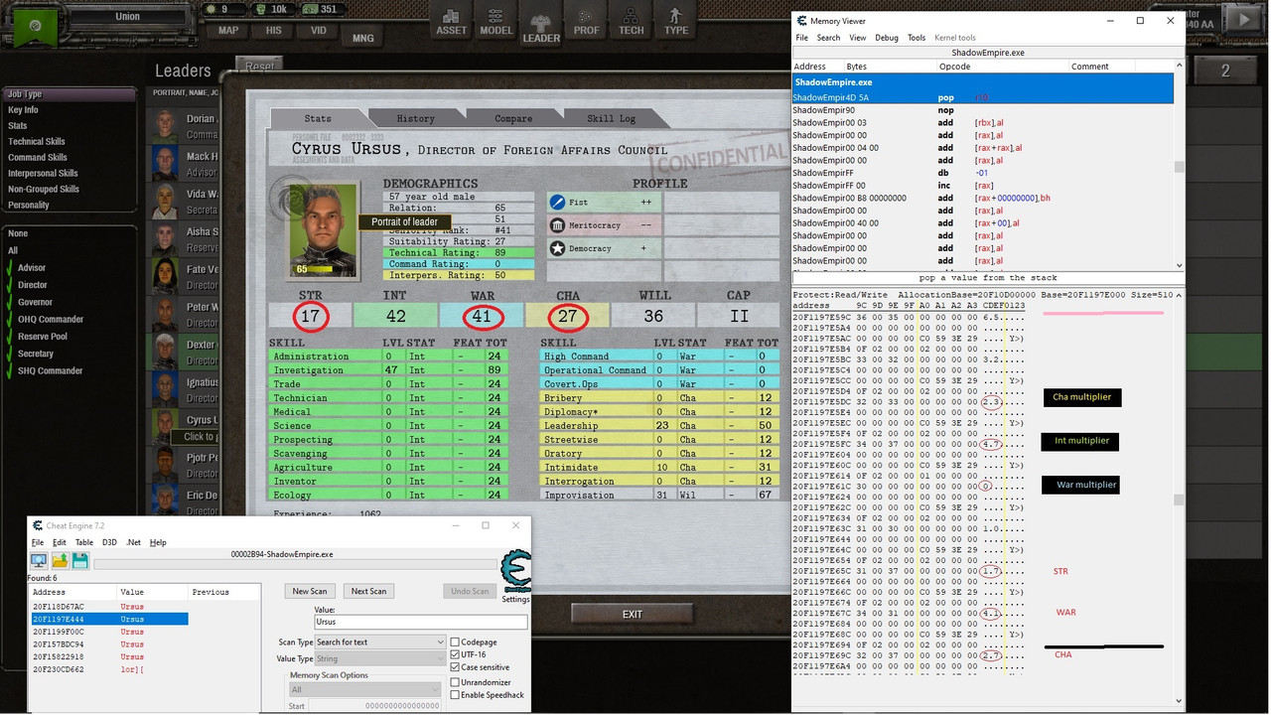Click the Reset button near Leaders
Screen dimensions: 1271x715
[259, 66]
